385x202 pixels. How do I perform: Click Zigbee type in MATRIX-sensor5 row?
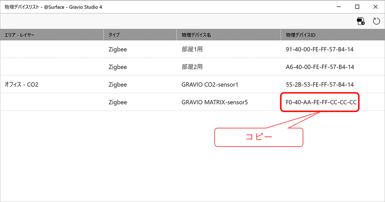[118, 102]
